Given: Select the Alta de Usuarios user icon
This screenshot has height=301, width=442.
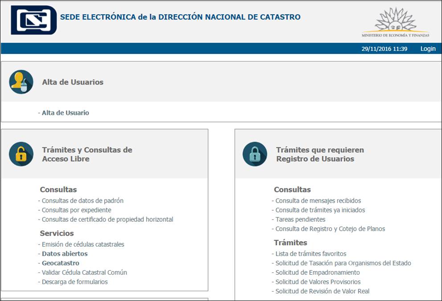Looking at the screenshot, I should tap(21, 82).
